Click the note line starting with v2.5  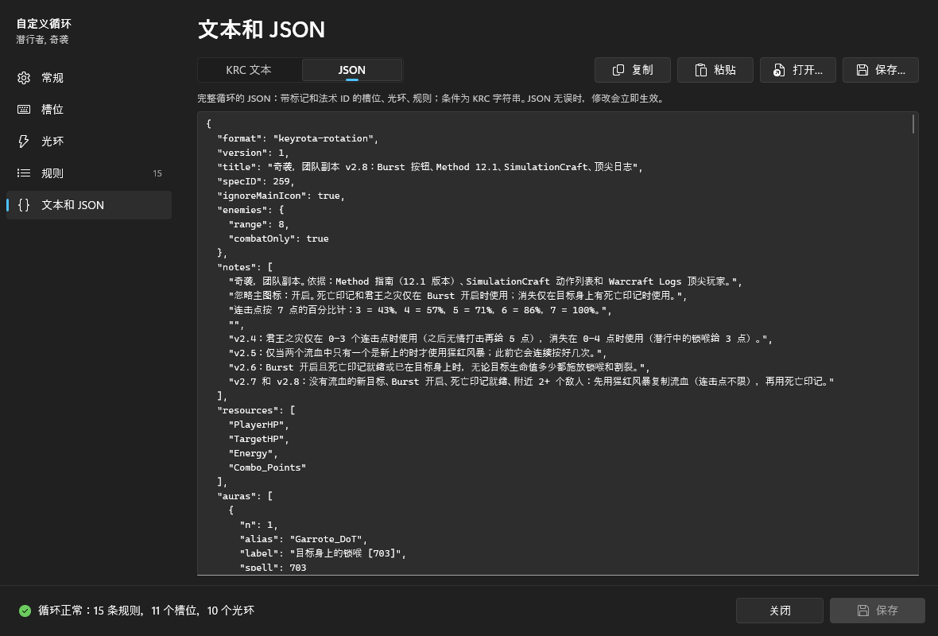click(417, 353)
